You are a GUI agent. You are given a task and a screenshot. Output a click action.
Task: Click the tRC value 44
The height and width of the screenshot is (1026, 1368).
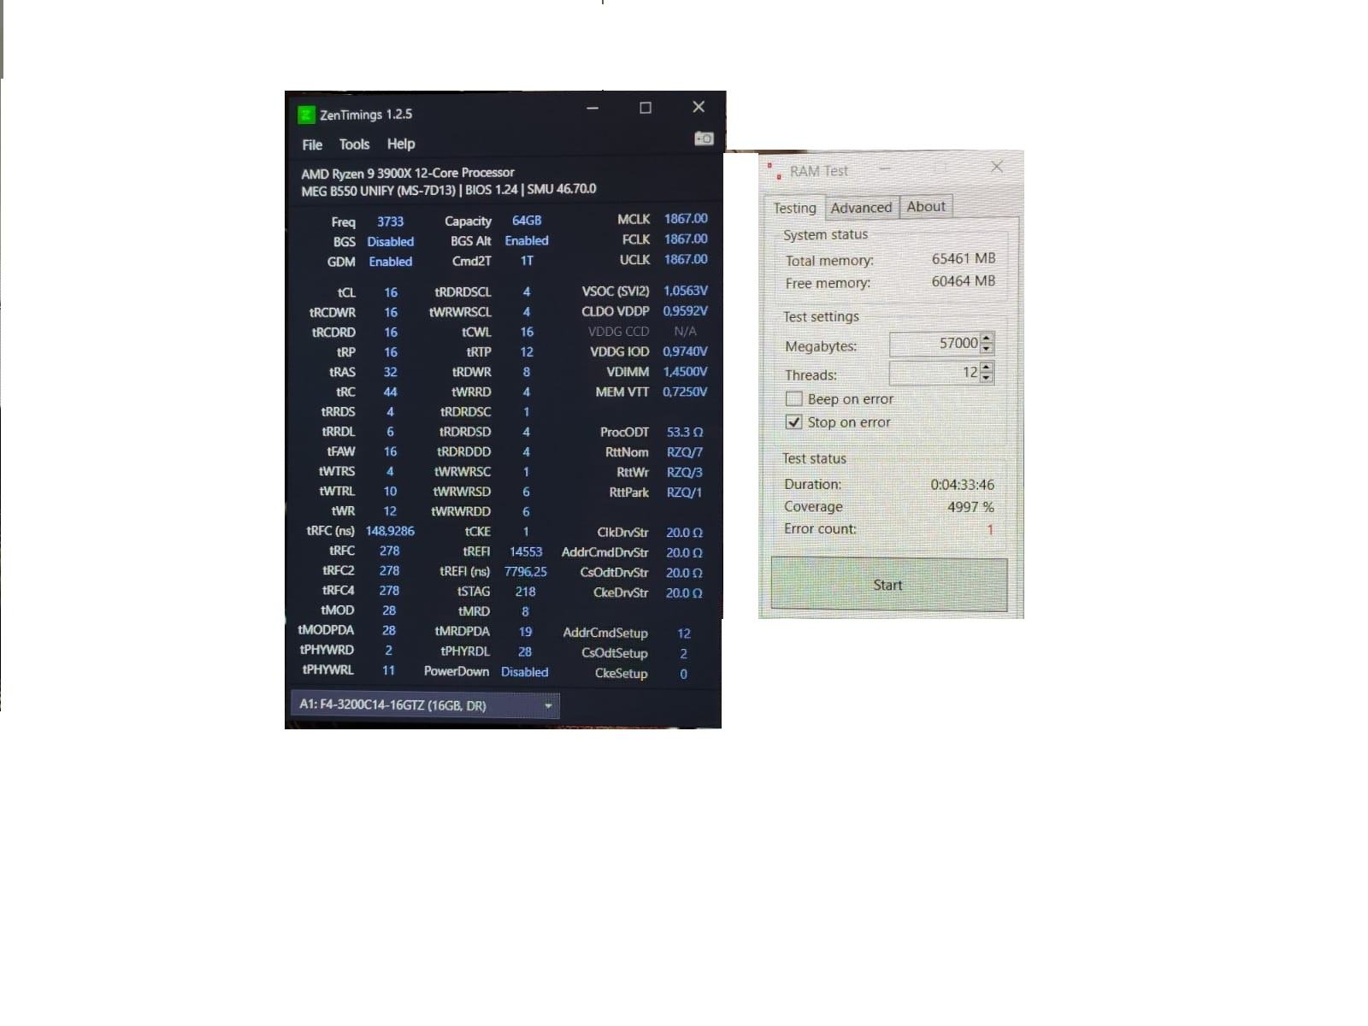pos(390,392)
